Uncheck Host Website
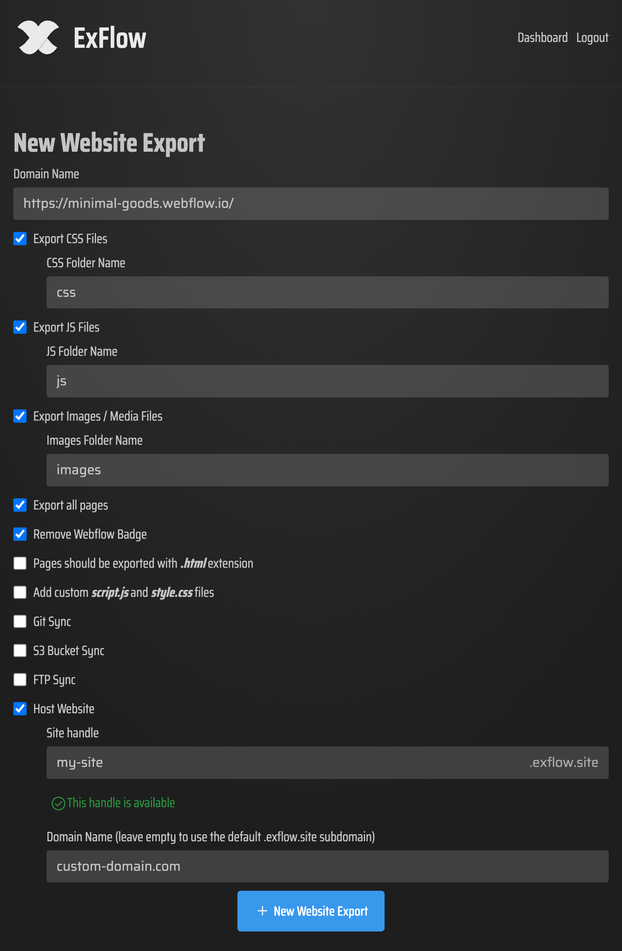Screen dimensions: 622x951 pyautogui.click(x=20, y=709)
